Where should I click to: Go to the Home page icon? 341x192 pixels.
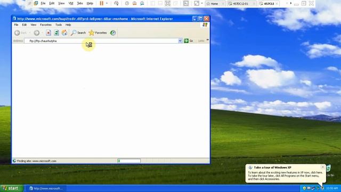click(64, 33)
